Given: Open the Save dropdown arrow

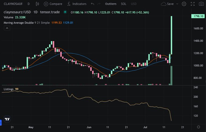Looking at the screenshot, I should coord(177,4).
